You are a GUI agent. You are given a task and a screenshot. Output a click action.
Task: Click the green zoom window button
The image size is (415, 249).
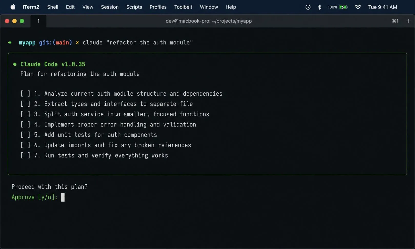22,21
